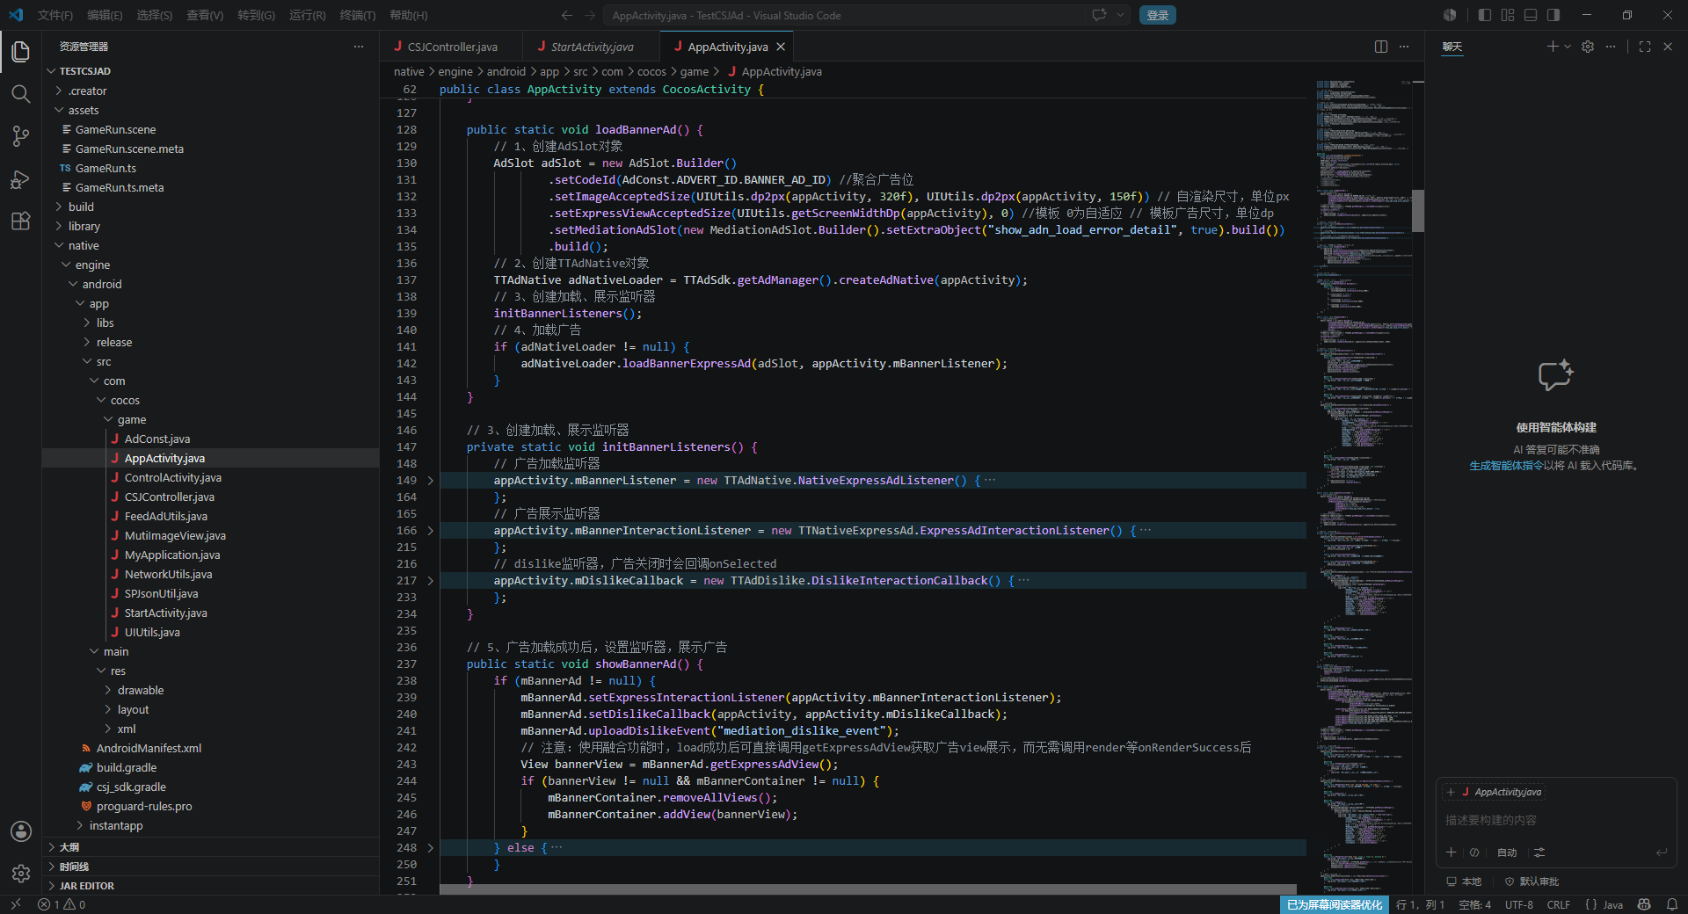The image size is (1688, 914).
Task: Open chat settings gear icon
Action: pos(1588,47)
